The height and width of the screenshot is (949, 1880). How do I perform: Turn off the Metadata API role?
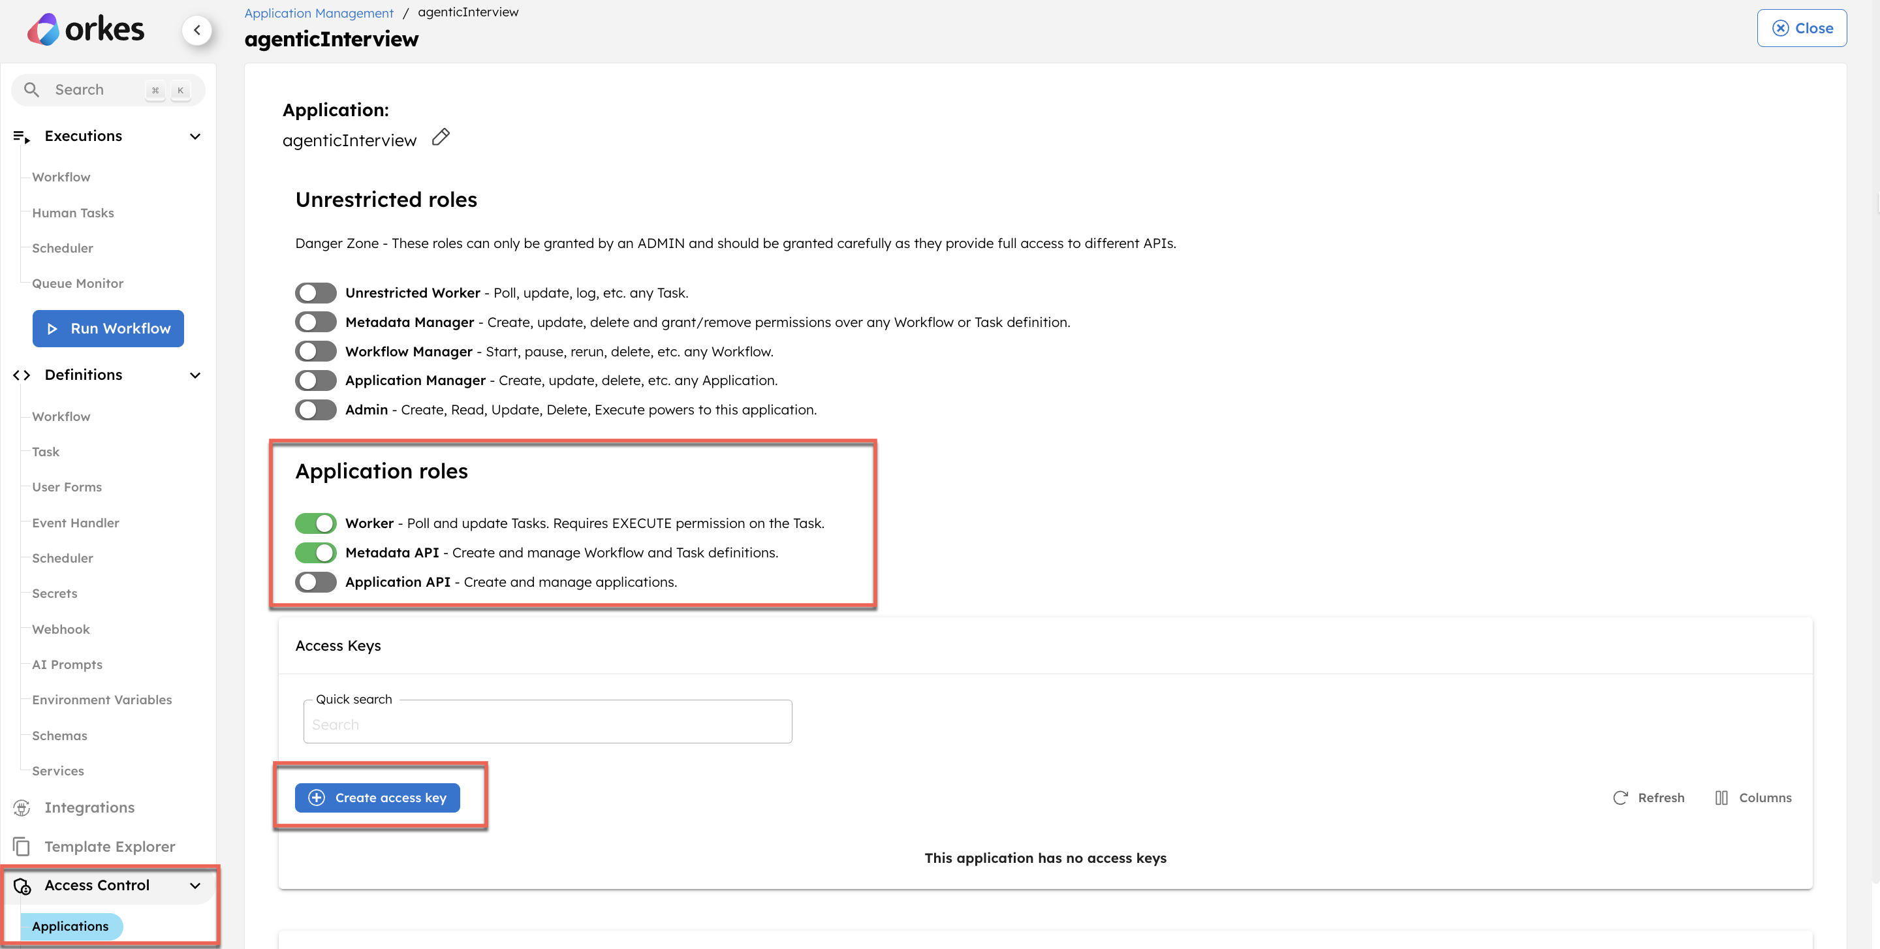point(315,553)
